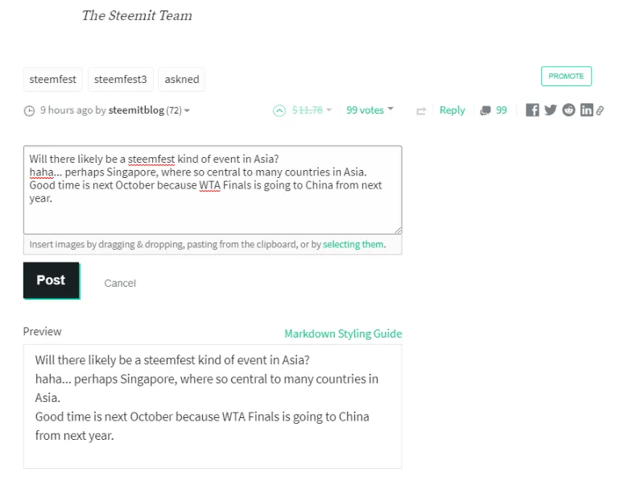Screen dimensions: 632x493
Task: Open comments bubble icon showing 99
Action: 485,110
